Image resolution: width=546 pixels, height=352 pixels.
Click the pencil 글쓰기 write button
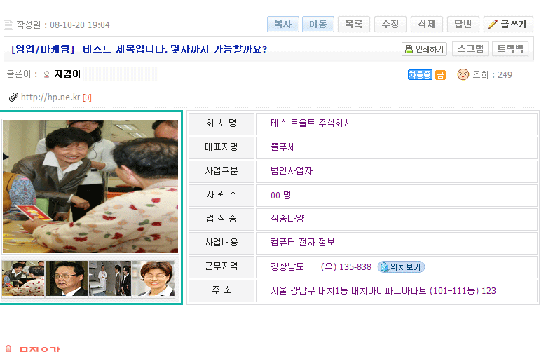508,25
